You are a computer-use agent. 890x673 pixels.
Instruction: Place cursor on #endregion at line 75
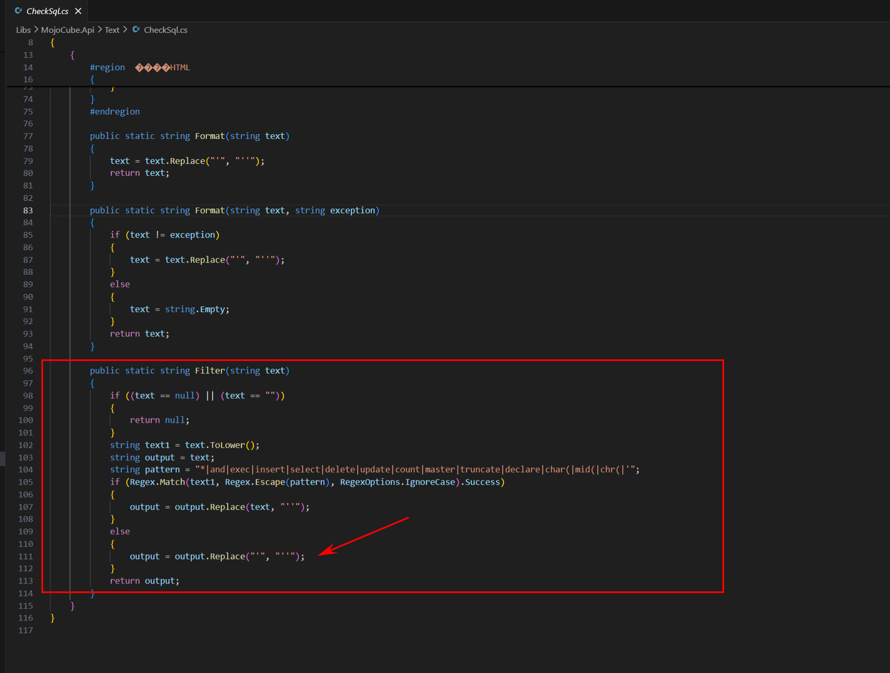pyautogui.click(x=115, y=112)
